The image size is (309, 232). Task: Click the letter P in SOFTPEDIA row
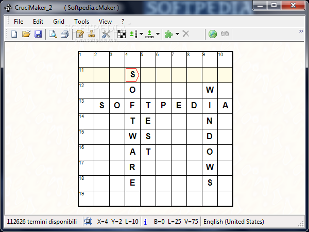(163, 106)
